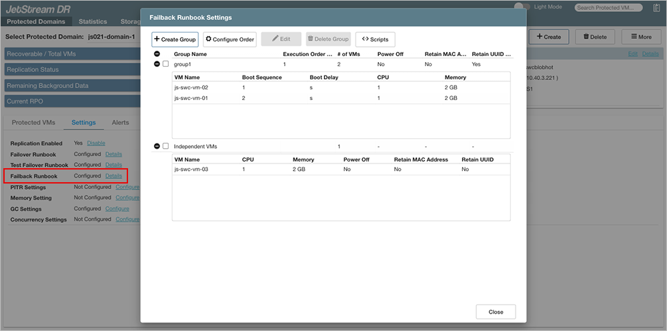Click the code brackets icon on Scripts
667x331 pixels.
point(365,39)
